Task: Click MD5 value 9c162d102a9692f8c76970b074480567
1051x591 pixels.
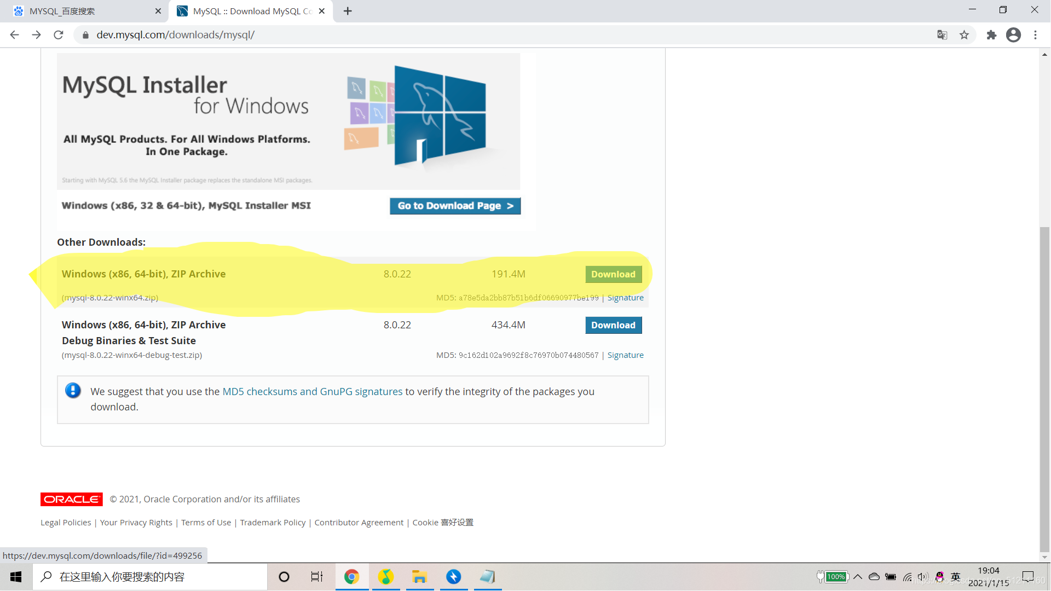Action: tap(528, 355)
